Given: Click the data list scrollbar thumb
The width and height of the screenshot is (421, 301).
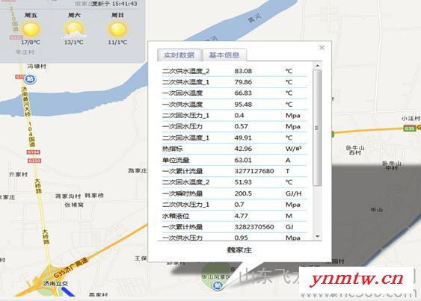Looking at the screenshot, I should tap(317, 128).
